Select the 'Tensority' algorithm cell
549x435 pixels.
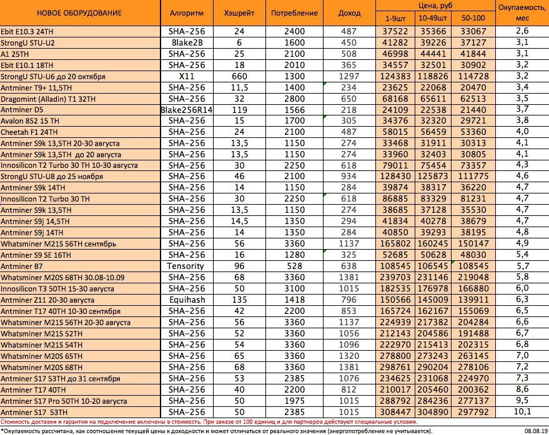coord(187,266)
